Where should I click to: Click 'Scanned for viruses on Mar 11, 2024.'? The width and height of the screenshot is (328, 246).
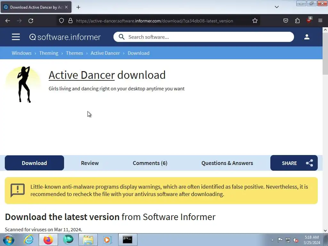[x=44, y=229]
